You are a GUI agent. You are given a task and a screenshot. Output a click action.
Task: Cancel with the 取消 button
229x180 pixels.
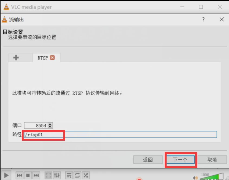click(212, 160)
